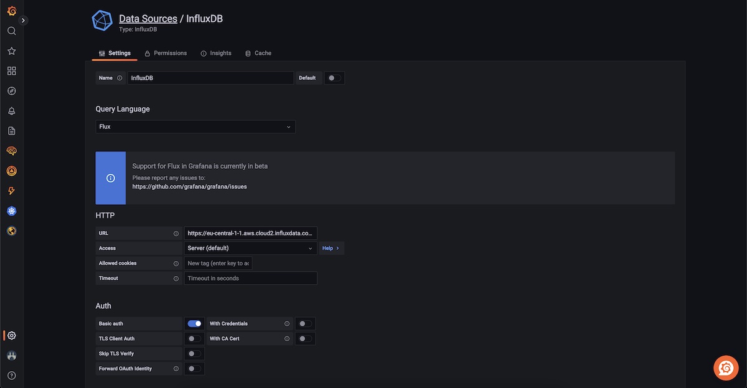Open Starred dashboards star icon
Screen dimensions: 747x388
click(11, 51)
